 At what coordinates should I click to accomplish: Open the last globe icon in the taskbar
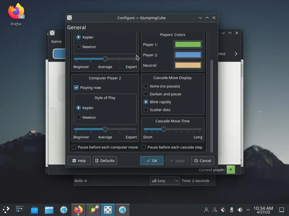(122, 210)
